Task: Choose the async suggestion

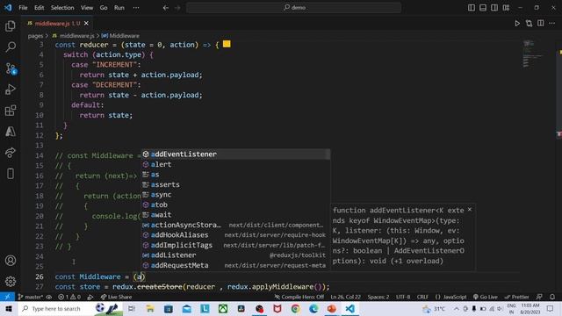Action: pyautogui.click(x=235, y=195)
